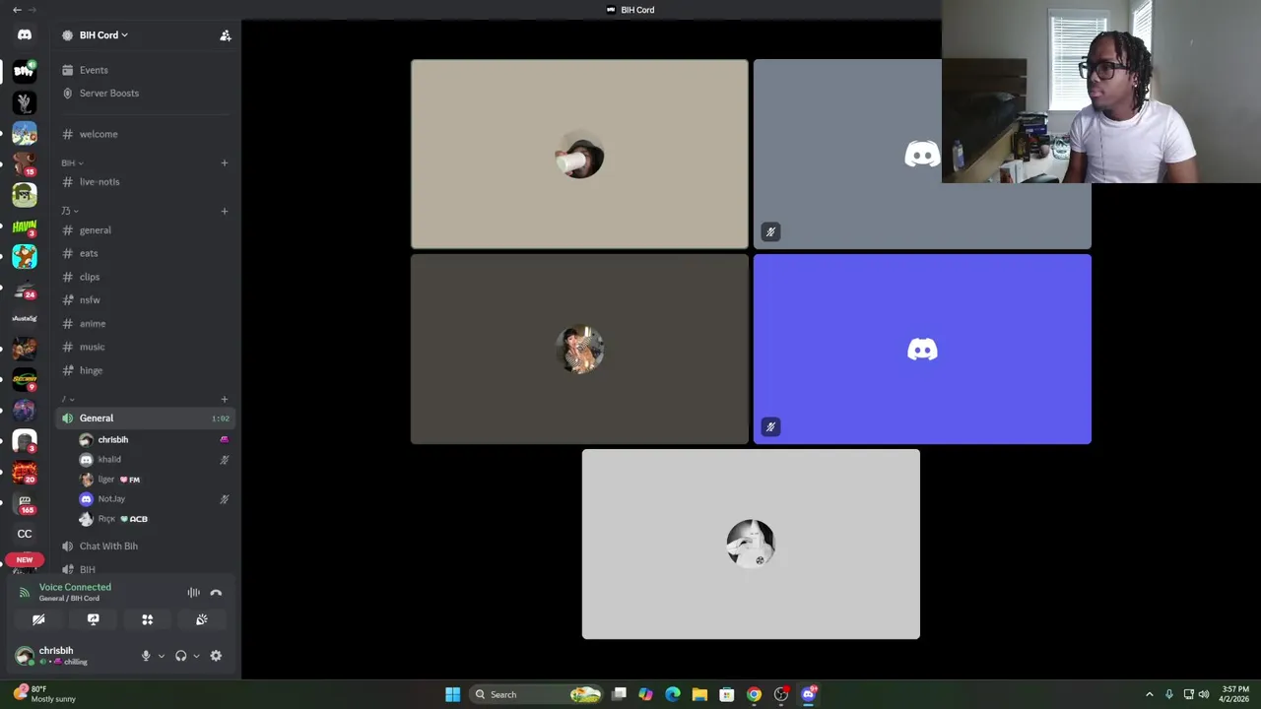The image size is (1261, 709).
Task: Expand microphone input options arrow
Action: pos(162,656)
